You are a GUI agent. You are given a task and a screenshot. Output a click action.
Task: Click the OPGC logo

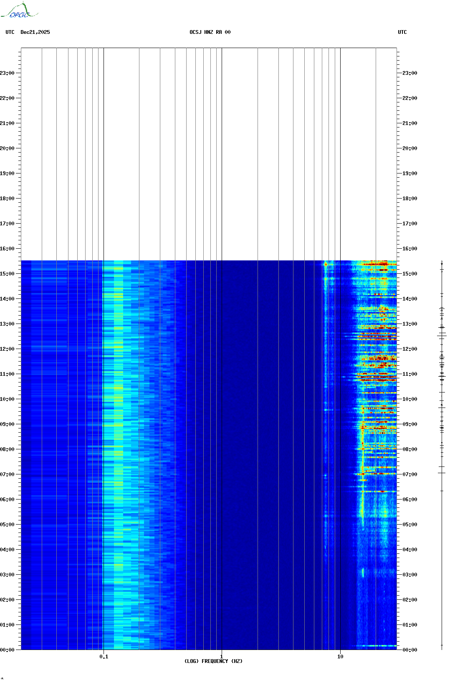point(19,10)
